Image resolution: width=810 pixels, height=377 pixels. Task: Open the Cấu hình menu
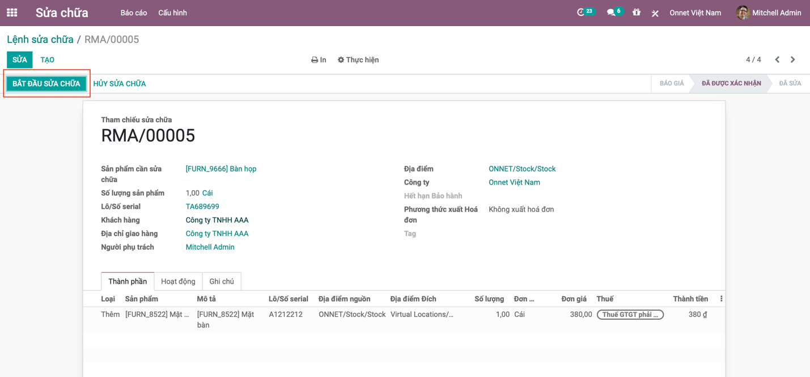pos(172,12)
